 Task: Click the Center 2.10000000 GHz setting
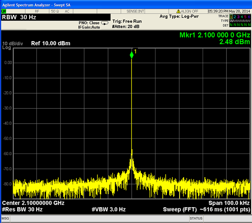[33, 203]
